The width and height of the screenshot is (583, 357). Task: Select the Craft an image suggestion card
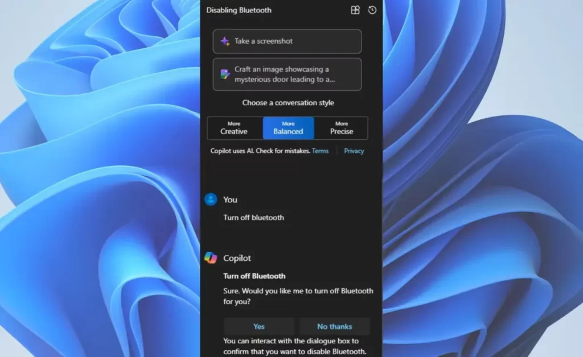[x=287, y=74]
